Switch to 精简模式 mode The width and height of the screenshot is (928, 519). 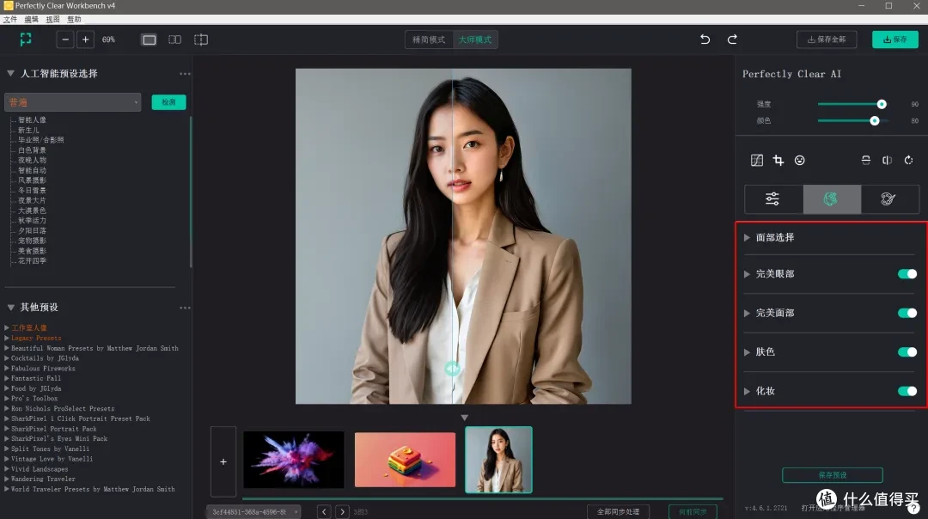(x=429, y=40)
